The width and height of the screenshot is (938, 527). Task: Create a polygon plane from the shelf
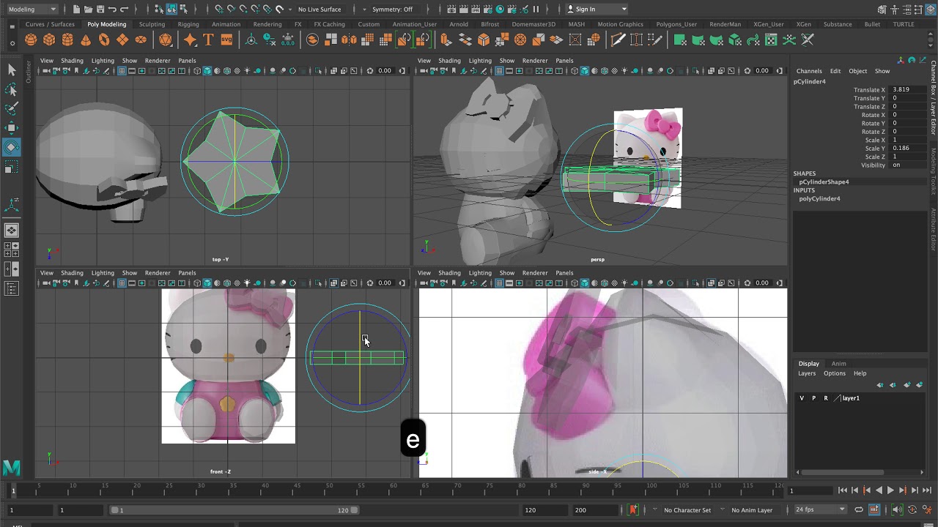point(122,40)
